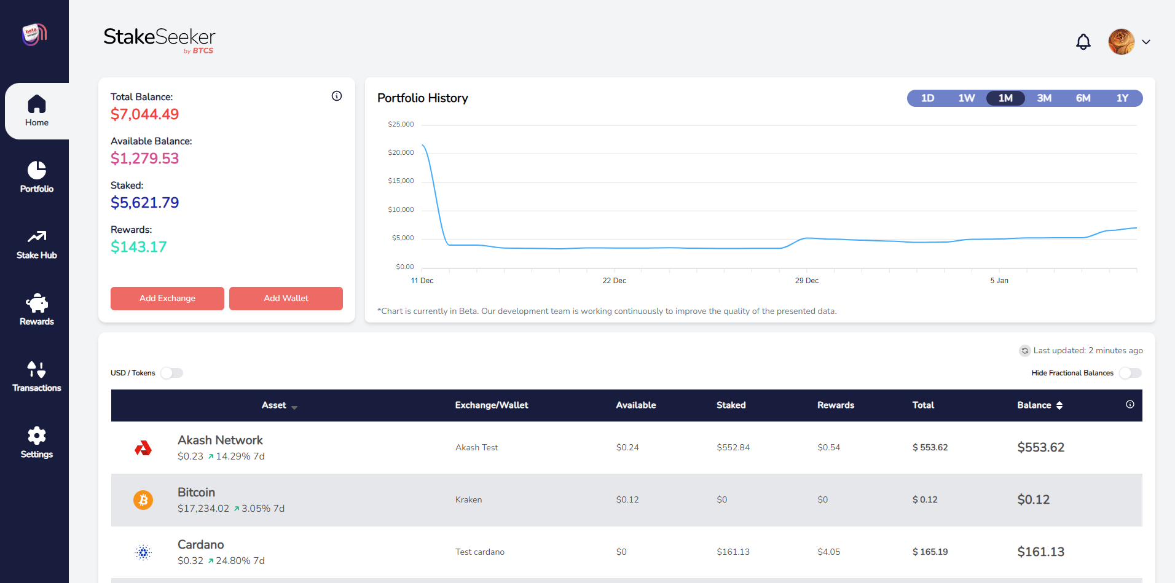1175x583 pixels.
Task: Click the Add Exchange button
Action: (x=167, y=299)
